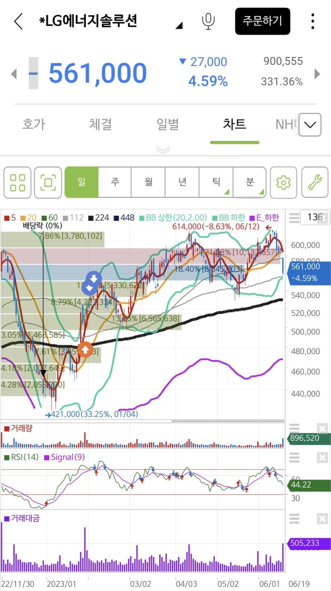331x591 pixels.
Task: Tap the 900,555 volume figure
Action: (x=283, y=61)
